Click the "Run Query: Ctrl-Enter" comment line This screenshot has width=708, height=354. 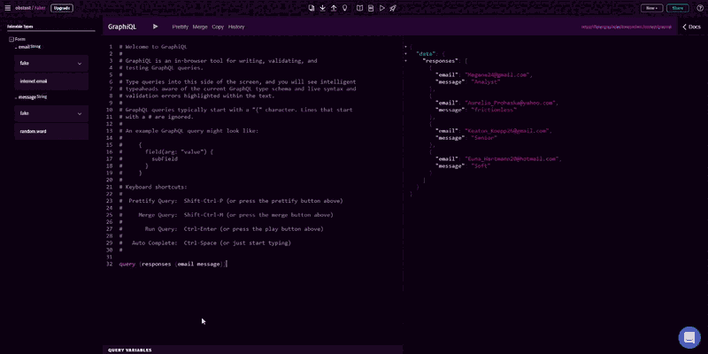click(x=221, y=229)
